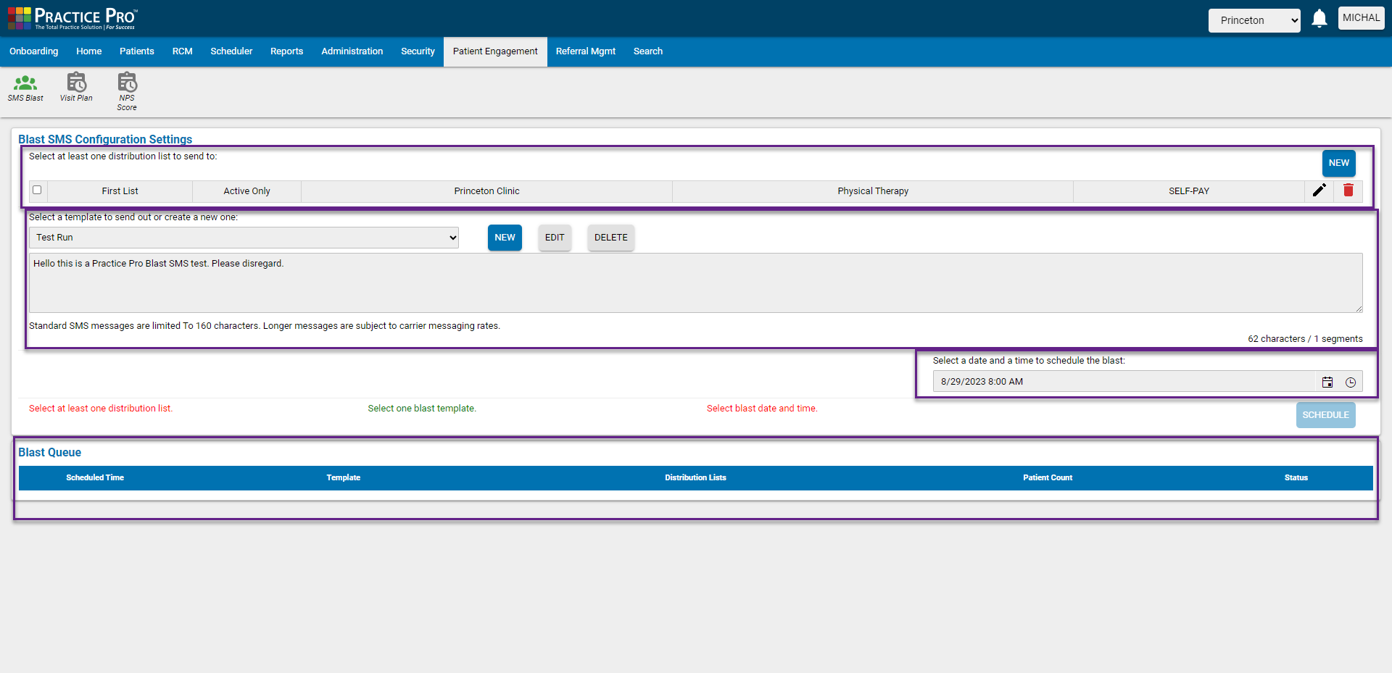Edit the First List distribution list
Screen dimensions: 1392x673
click(1319, 191)
